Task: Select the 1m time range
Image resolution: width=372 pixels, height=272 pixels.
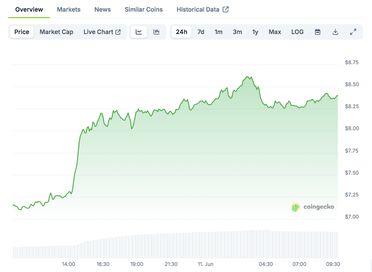Action: click(x=219, y=32)
